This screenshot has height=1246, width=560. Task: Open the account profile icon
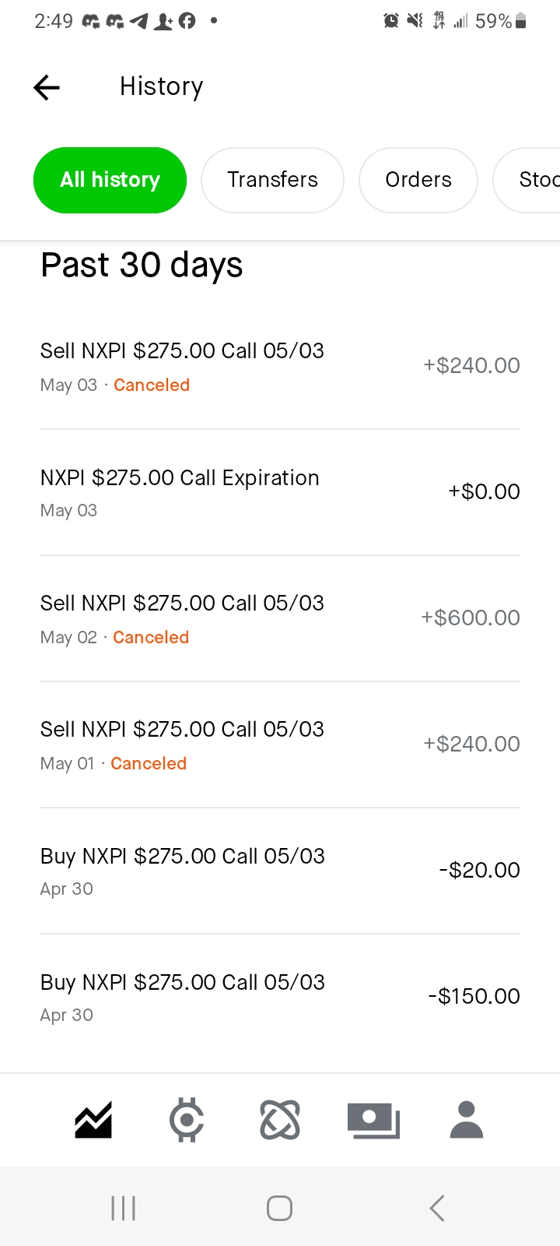pos(467,1121)
